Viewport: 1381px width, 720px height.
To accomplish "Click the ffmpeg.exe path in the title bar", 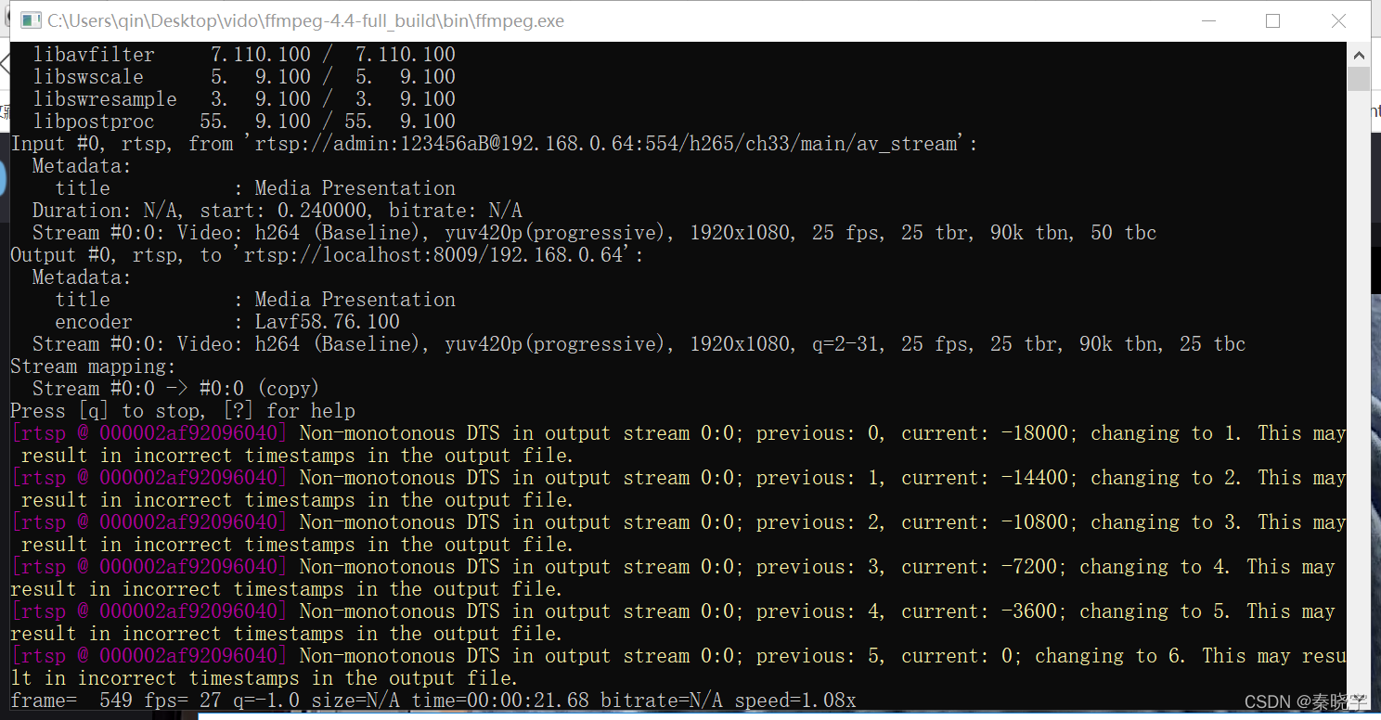I will [306, 20].
